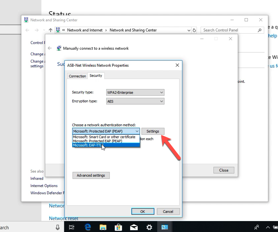The image size is (278, 232).
Task: Select the Security tab
Action: 96,76
